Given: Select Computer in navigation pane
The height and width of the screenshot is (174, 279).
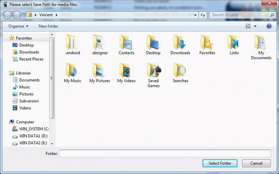Looking at the screenshot, I should (x=21, y=122).
